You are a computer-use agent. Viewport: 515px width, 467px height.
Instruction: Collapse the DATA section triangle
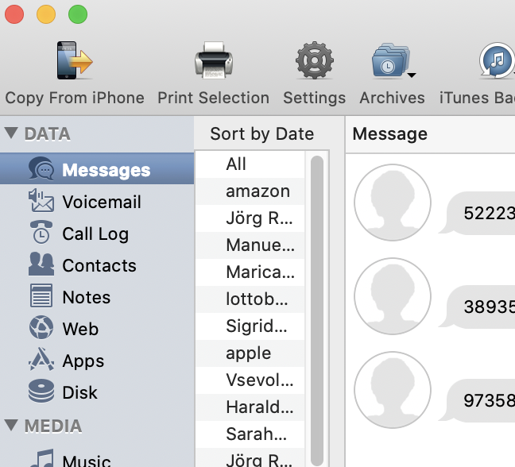tap(11, 133)
